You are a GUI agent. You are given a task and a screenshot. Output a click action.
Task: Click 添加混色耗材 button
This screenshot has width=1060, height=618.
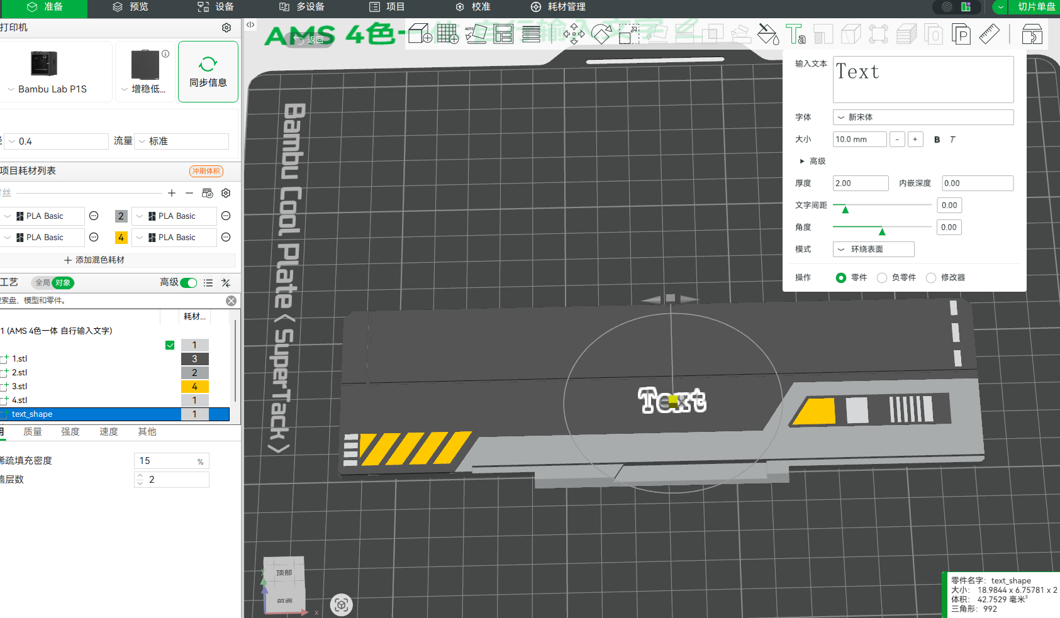[94, 260]
